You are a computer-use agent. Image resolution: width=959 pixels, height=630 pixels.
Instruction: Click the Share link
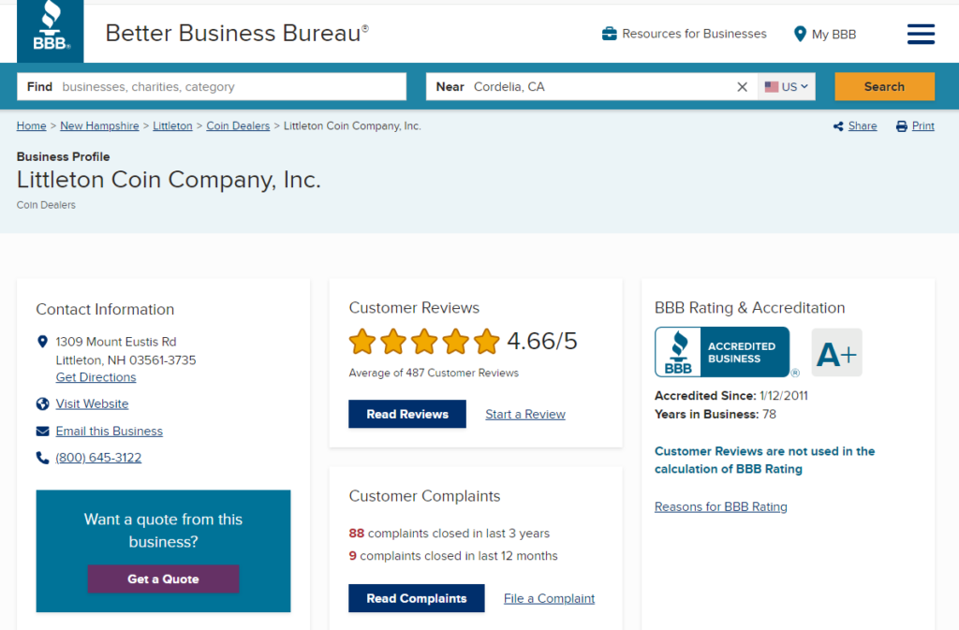[x=863, y=125]
